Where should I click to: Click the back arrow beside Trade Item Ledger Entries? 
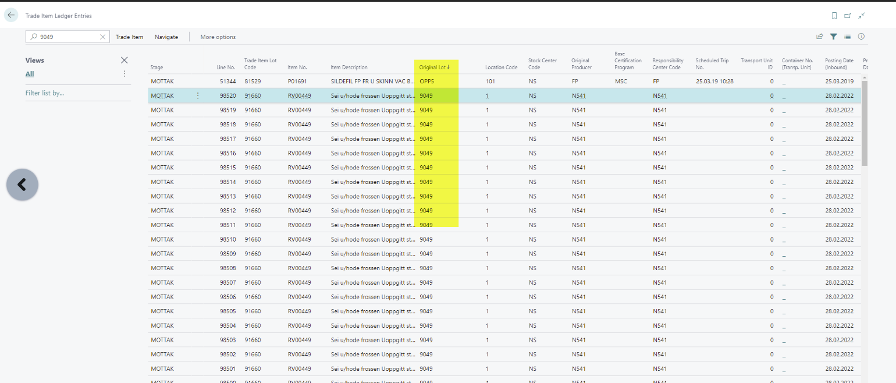[x=11, y=16]
